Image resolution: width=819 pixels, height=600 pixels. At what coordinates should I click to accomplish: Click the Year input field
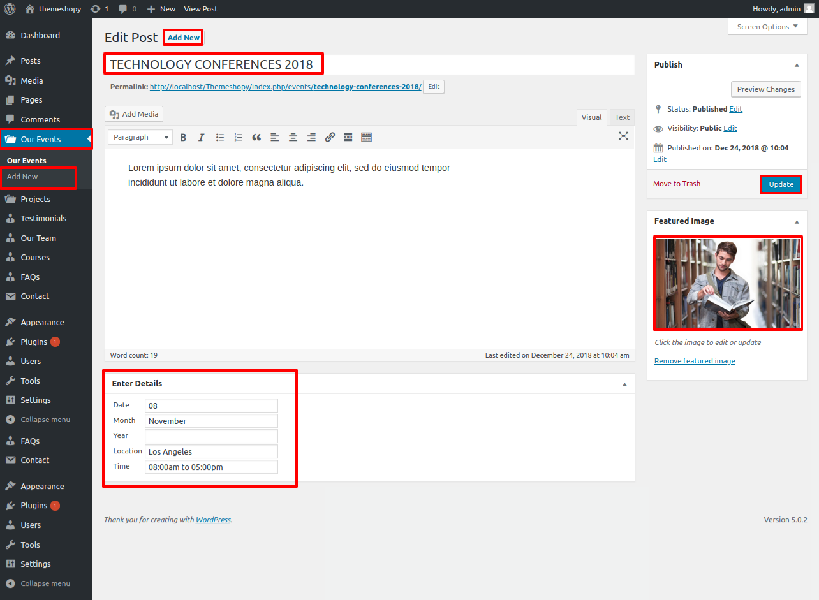coord(211,436)
